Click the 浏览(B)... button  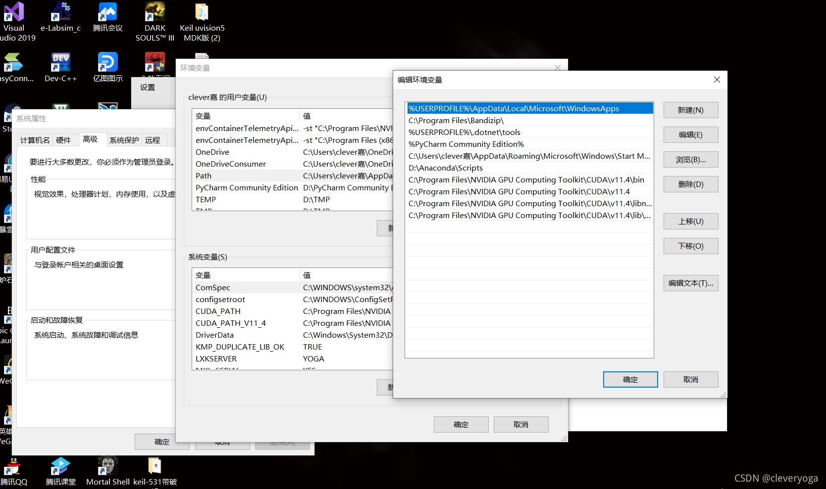(x=691, y=160)
